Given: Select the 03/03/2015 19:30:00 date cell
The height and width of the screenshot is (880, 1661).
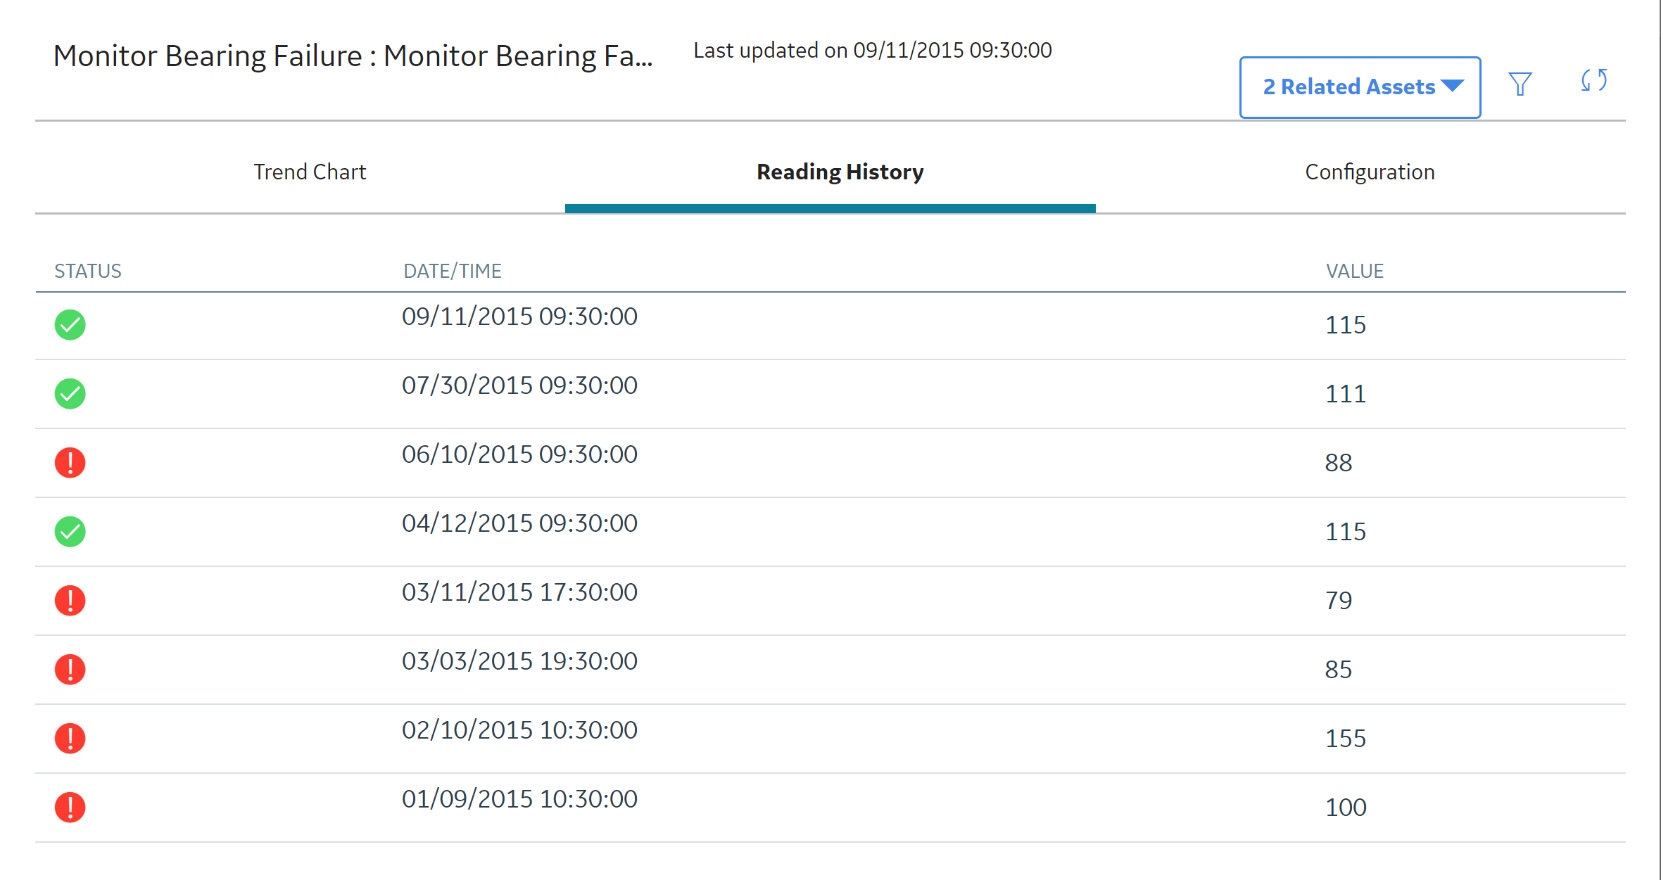Looking at the screenshot, I should pos(519,661).
